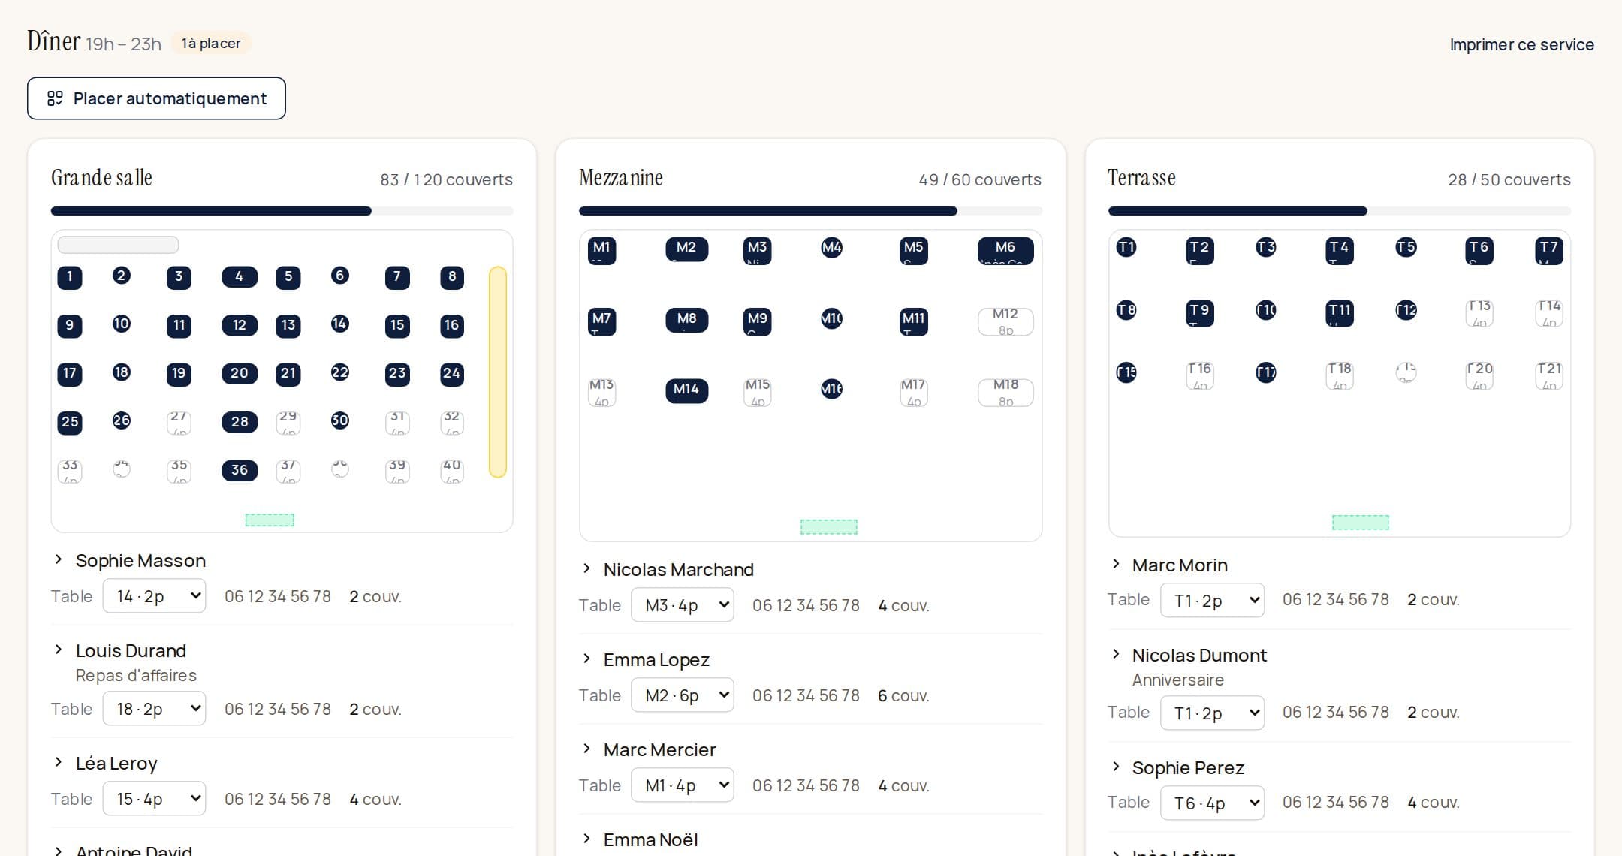
Task: Expand Sophie Masson reservation details
Action: pos(59,559)
